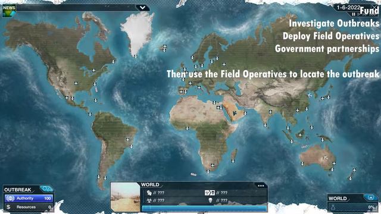Click the cure flask icon
Screen dimensions: 381x214
point(333,207)
